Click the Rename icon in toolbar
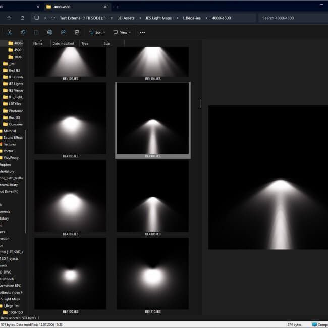The image size is (328, 328). (50, 32)
